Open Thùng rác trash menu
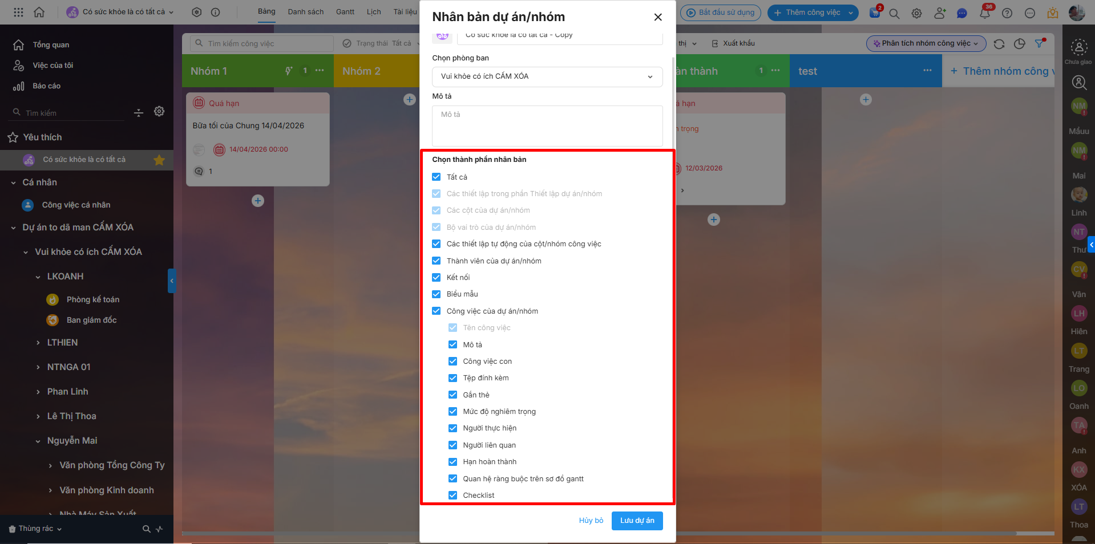The width and height of the screenshot is (1095, 544). pyautogui.click(x=35, y=529)
